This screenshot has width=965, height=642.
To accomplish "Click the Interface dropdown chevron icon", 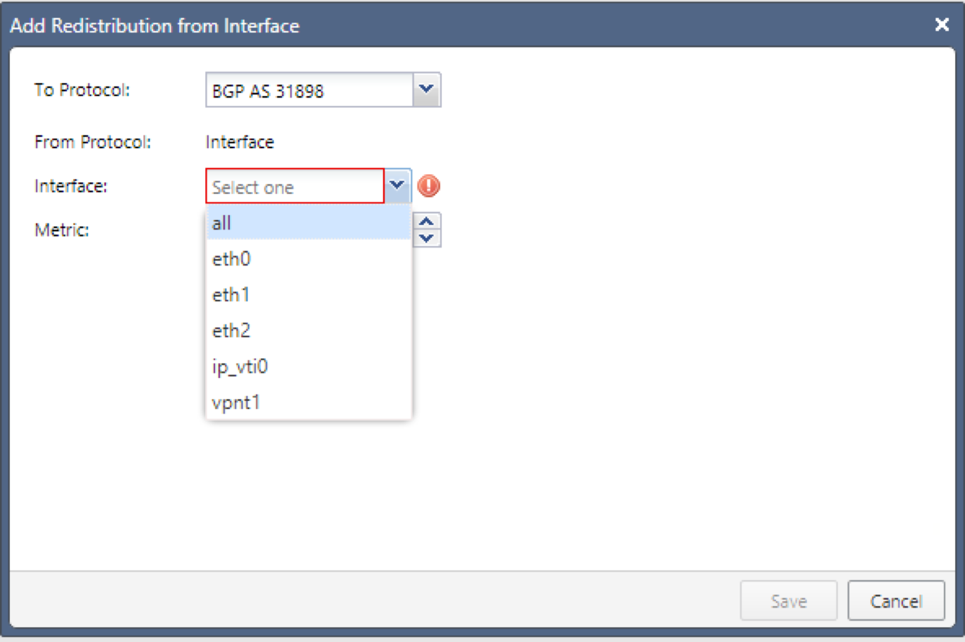I will (397, 186).
